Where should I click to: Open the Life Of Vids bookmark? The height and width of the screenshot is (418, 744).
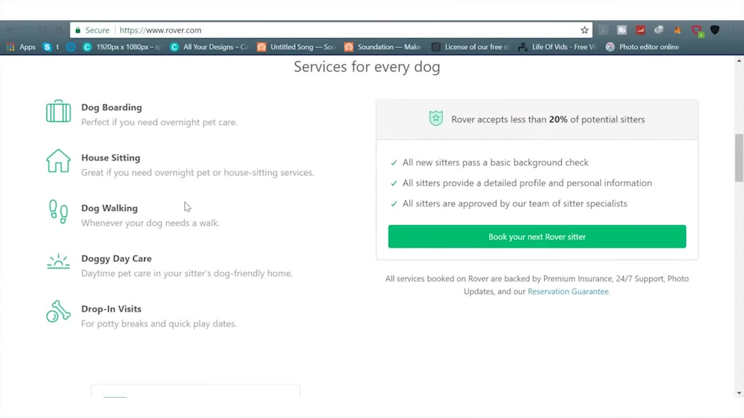click(x=557, y=47)
